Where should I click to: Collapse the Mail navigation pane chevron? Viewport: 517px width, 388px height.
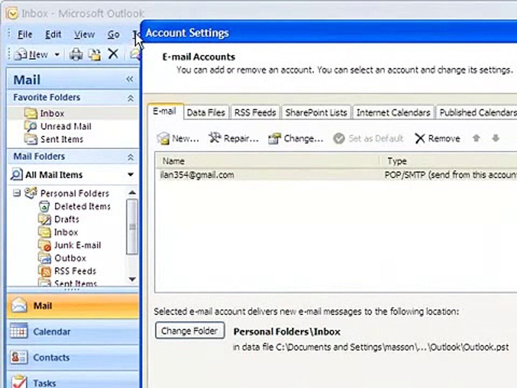point(130,79)
